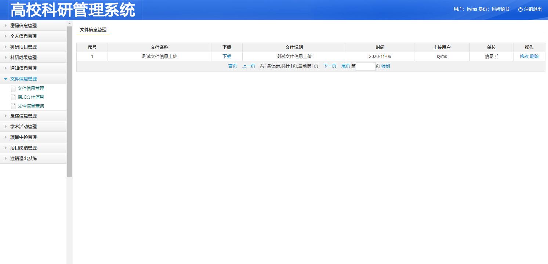548x264 pixels.
Task: Click the 高校科研管理系统 banner logo text
Action: (73, 10)
